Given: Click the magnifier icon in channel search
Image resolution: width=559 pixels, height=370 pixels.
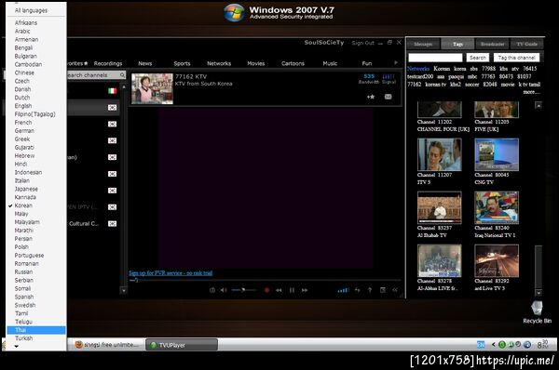Looking at the screenshot, I should click(x=122, y=75).
